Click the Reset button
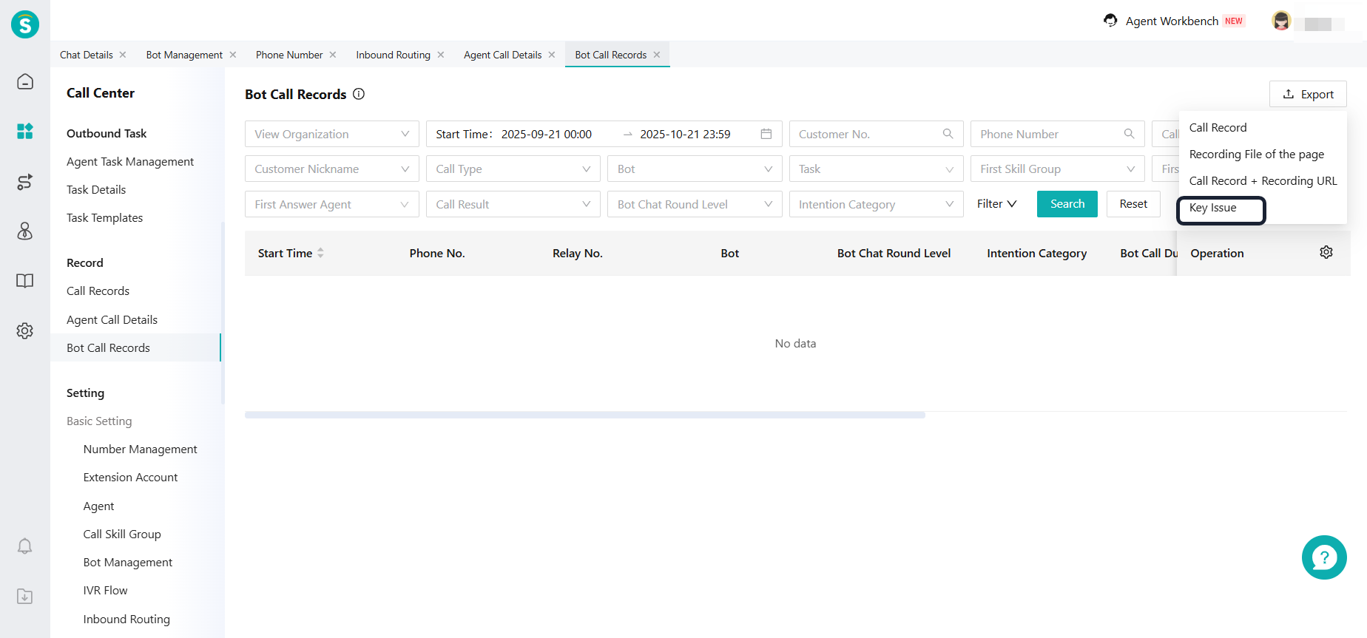Screen dimensions: 1367x638 (x=1133, y=204)
